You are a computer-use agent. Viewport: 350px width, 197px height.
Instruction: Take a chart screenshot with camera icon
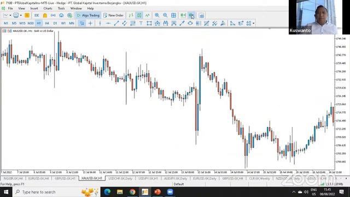coord(202,15)
